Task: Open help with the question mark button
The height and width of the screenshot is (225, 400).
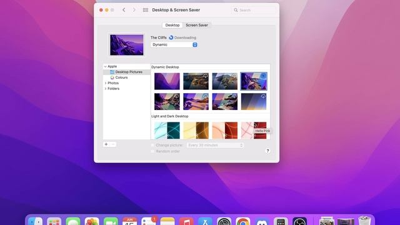Action: [267, 151]
